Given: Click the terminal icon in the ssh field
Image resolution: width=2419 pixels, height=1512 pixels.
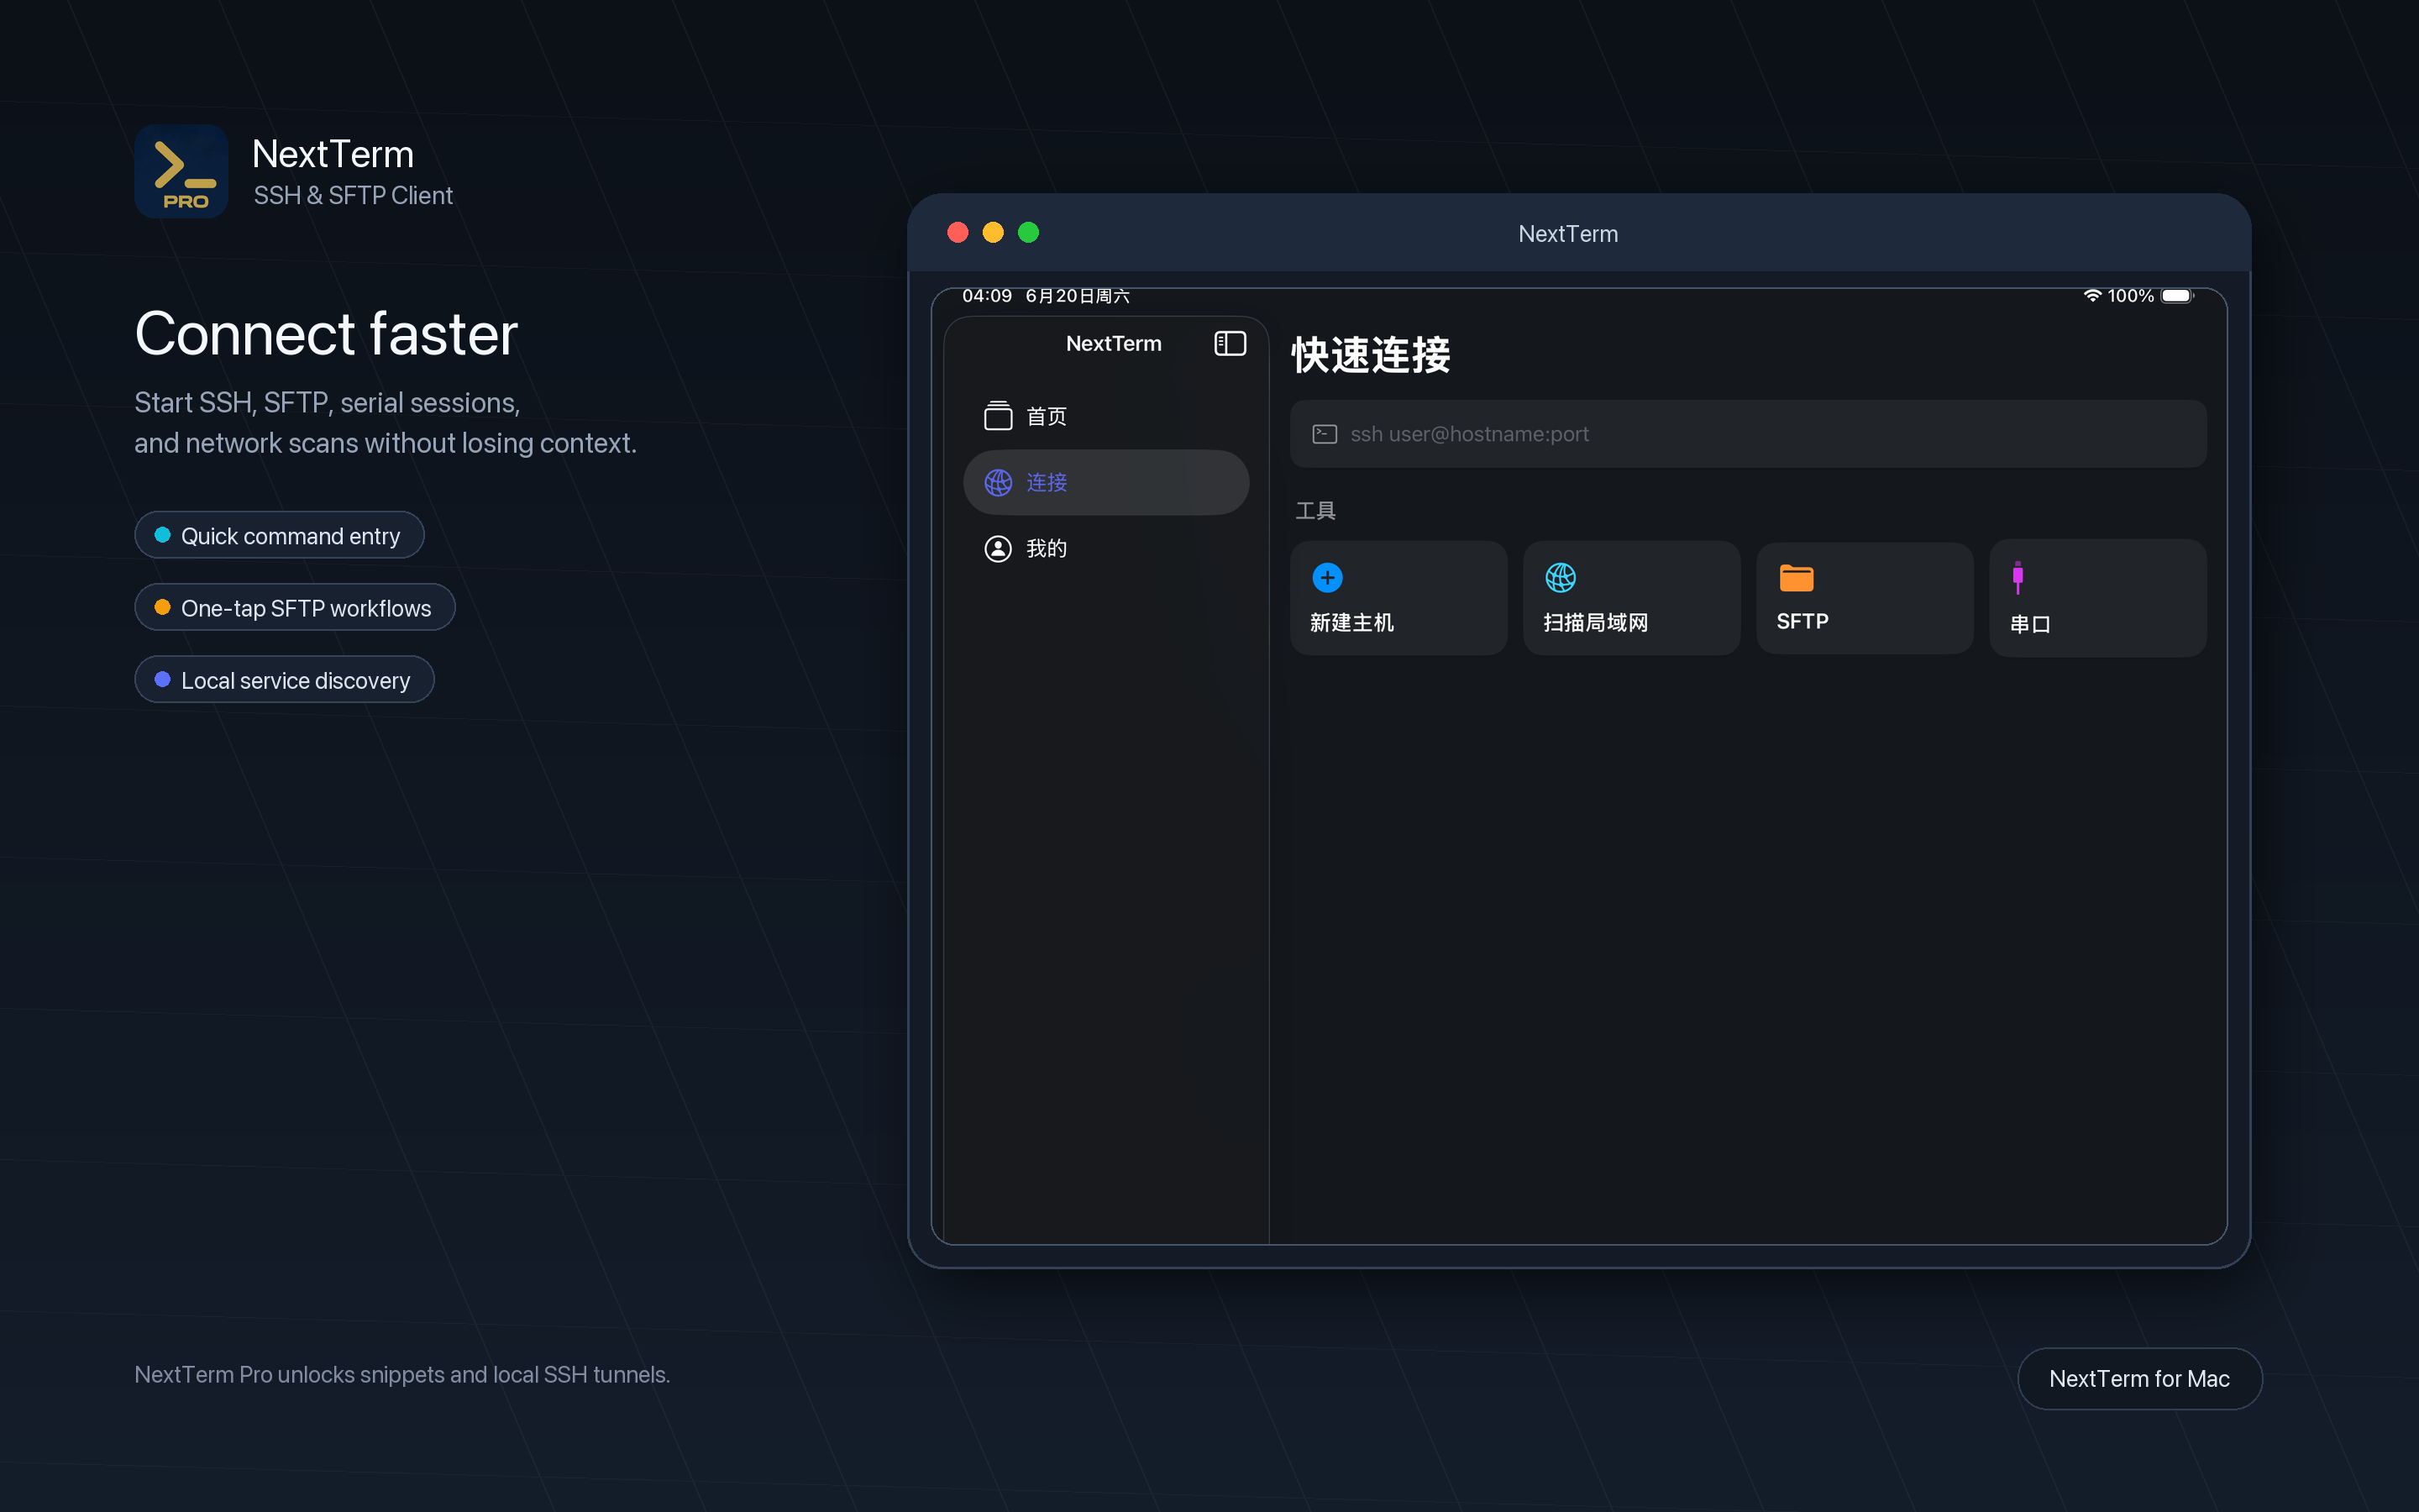Looking at the screenshot, I should (x=1325, y=434).
